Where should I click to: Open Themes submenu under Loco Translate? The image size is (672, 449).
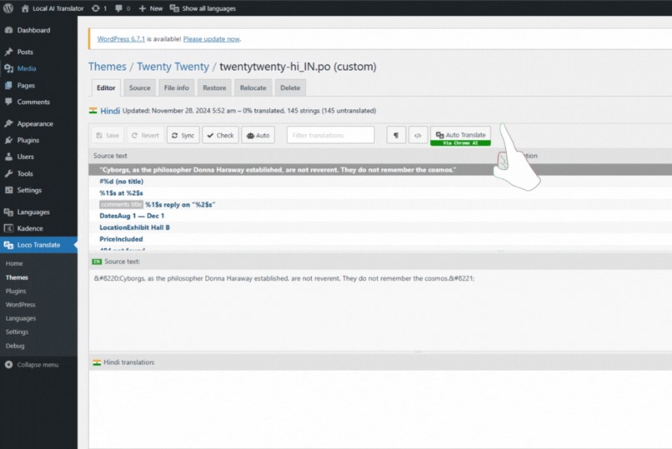pyautogui.click(x=17, y=277)
